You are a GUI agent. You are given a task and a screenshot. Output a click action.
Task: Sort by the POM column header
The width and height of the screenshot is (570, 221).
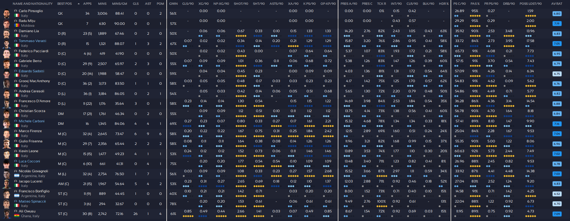coord(161,4)
